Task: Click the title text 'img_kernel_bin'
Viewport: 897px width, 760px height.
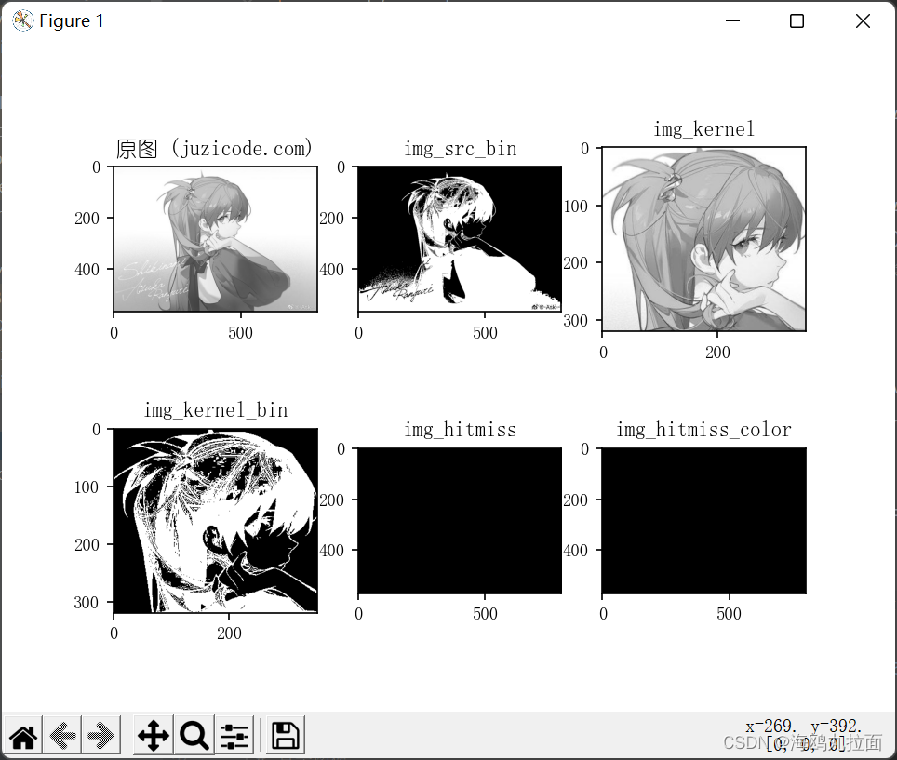Action: click(x=216, y=410)
